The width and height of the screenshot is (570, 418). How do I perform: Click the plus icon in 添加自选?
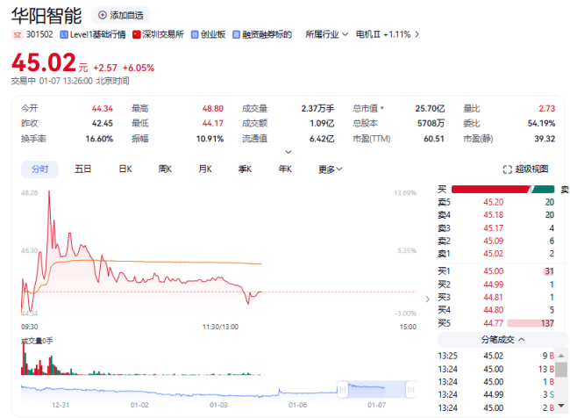(103, 15)
